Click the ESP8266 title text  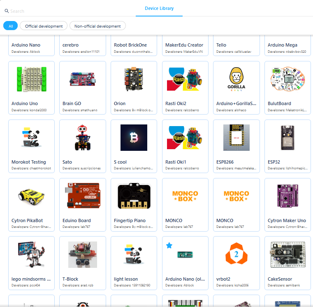225,162
